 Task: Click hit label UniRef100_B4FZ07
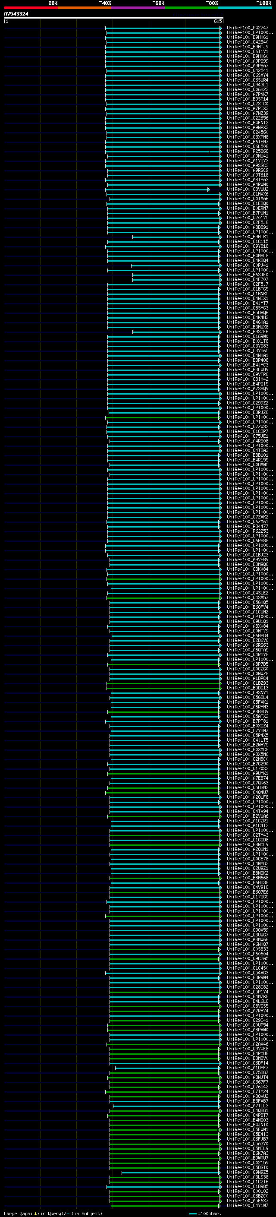[x=248, y=280]
